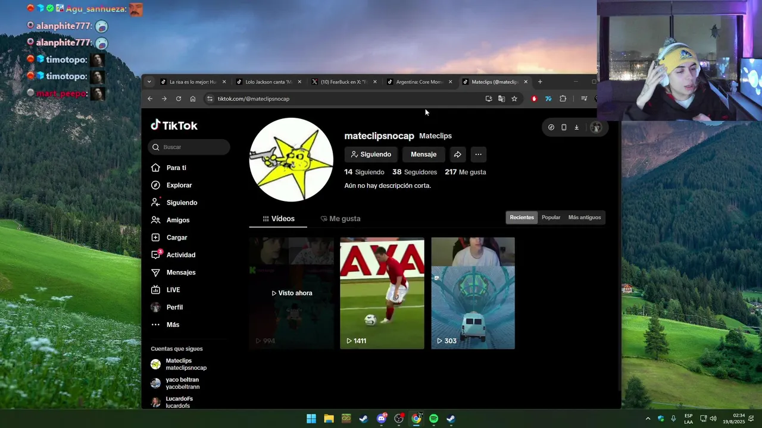The width and height of the screenshot is (762, 428).
Task: Click the TikTok coins icon at top right
Action: click(551, 127)
